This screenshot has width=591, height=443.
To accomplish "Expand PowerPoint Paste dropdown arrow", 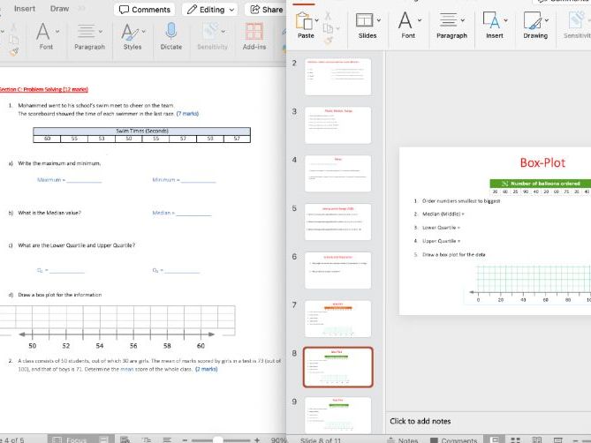I will [316, 20].
